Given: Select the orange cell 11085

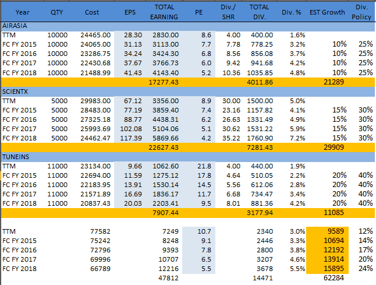Looking at the screenshot, I should 334,213.
